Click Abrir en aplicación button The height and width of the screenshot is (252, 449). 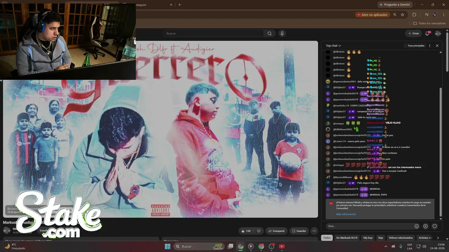[372, 15]
